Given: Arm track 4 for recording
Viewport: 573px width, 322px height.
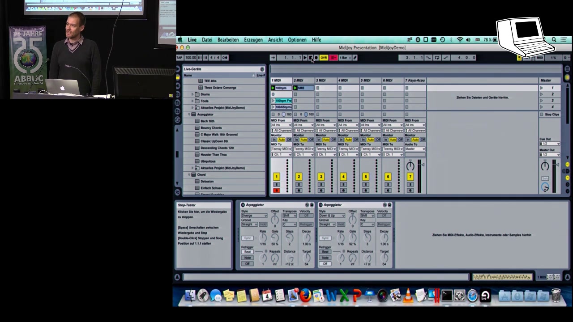Looking at the screenshot, I should pyautogui.click(x=343, y=191).
